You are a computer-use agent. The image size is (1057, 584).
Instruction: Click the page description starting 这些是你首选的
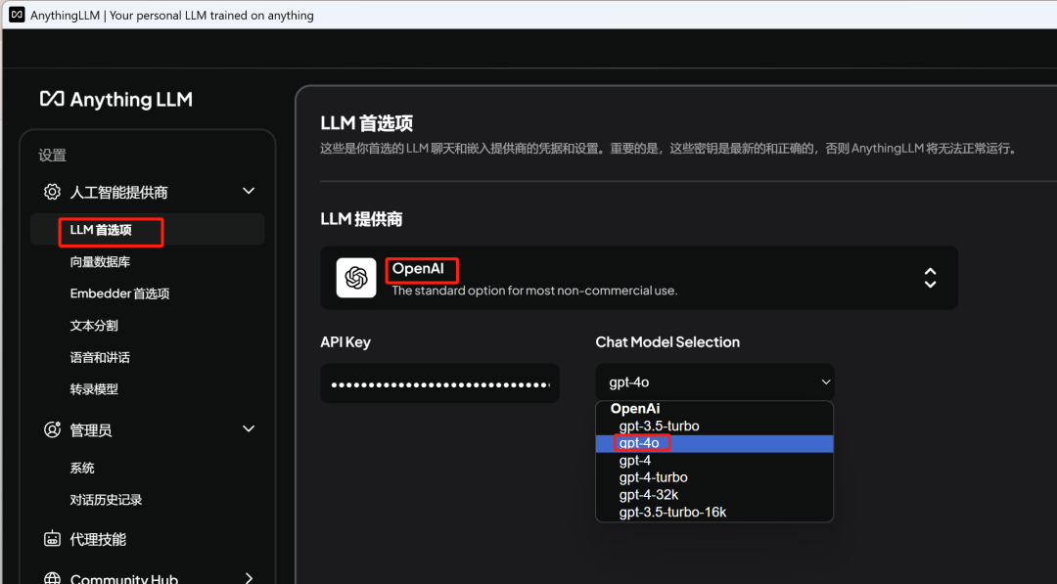coord(668,148)
